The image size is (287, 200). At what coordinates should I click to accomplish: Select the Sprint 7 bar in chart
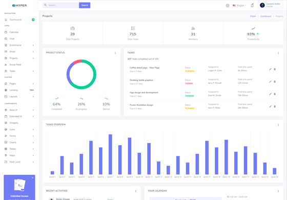pos(110,154)
